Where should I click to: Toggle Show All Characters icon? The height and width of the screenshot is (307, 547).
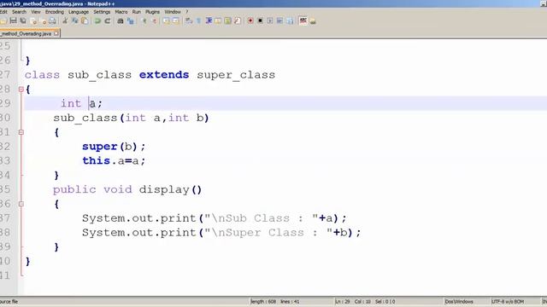coord(198,20)
